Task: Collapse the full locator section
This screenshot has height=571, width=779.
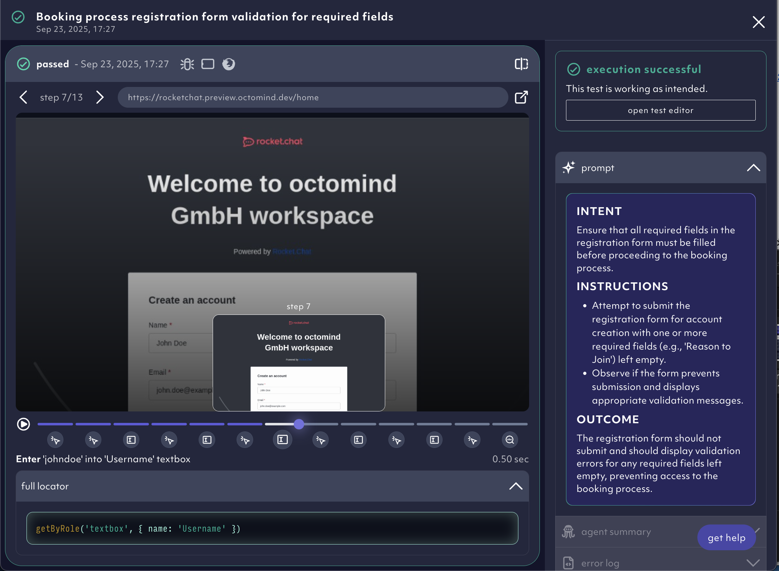Action: 516,486
